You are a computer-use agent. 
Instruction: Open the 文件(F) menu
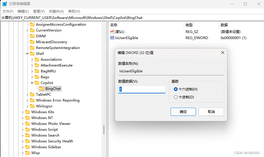[8, 11]
